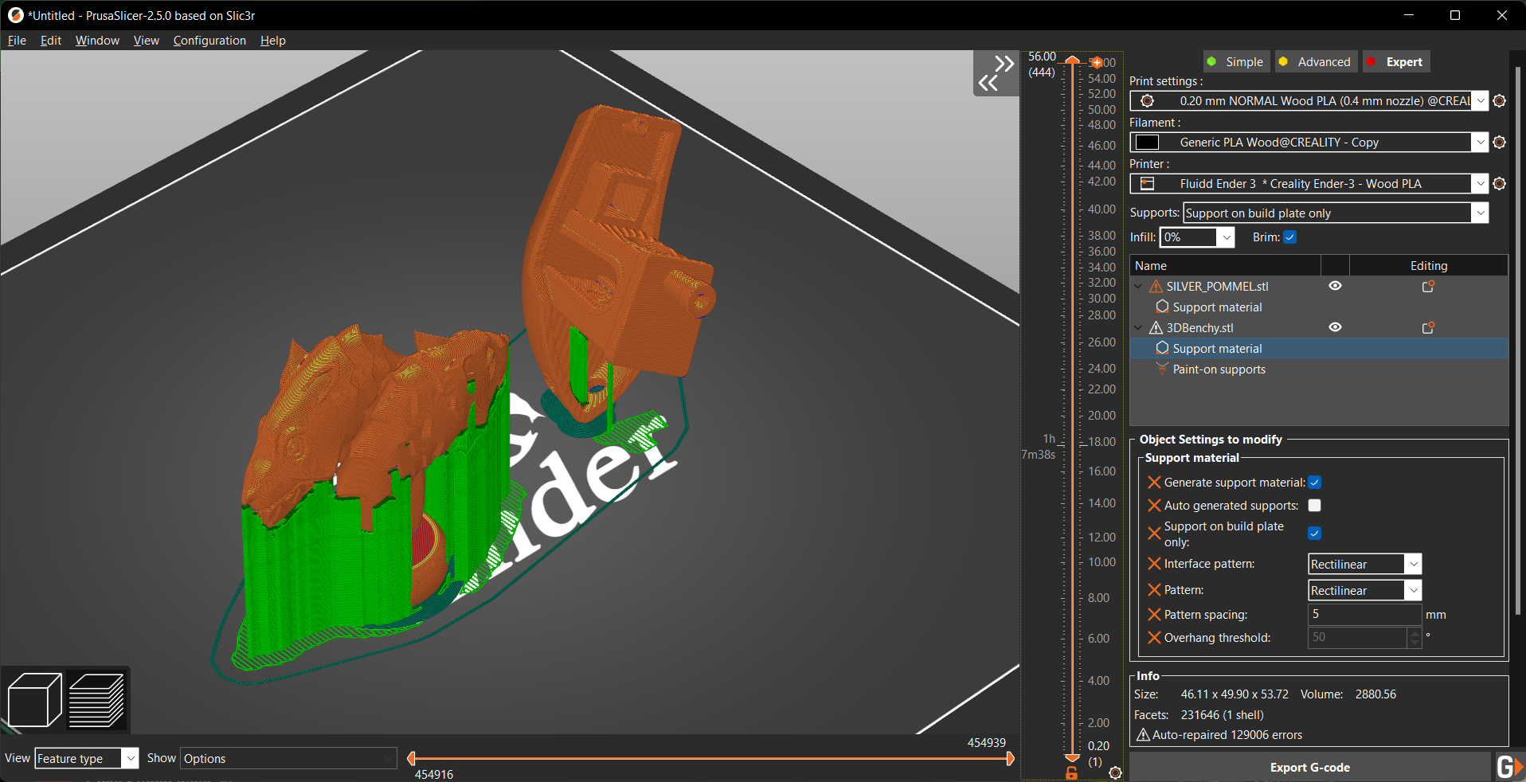Click the right thumb of horizontal moves slider
Screen dimensions: 1526x782
coord(1011,759)
